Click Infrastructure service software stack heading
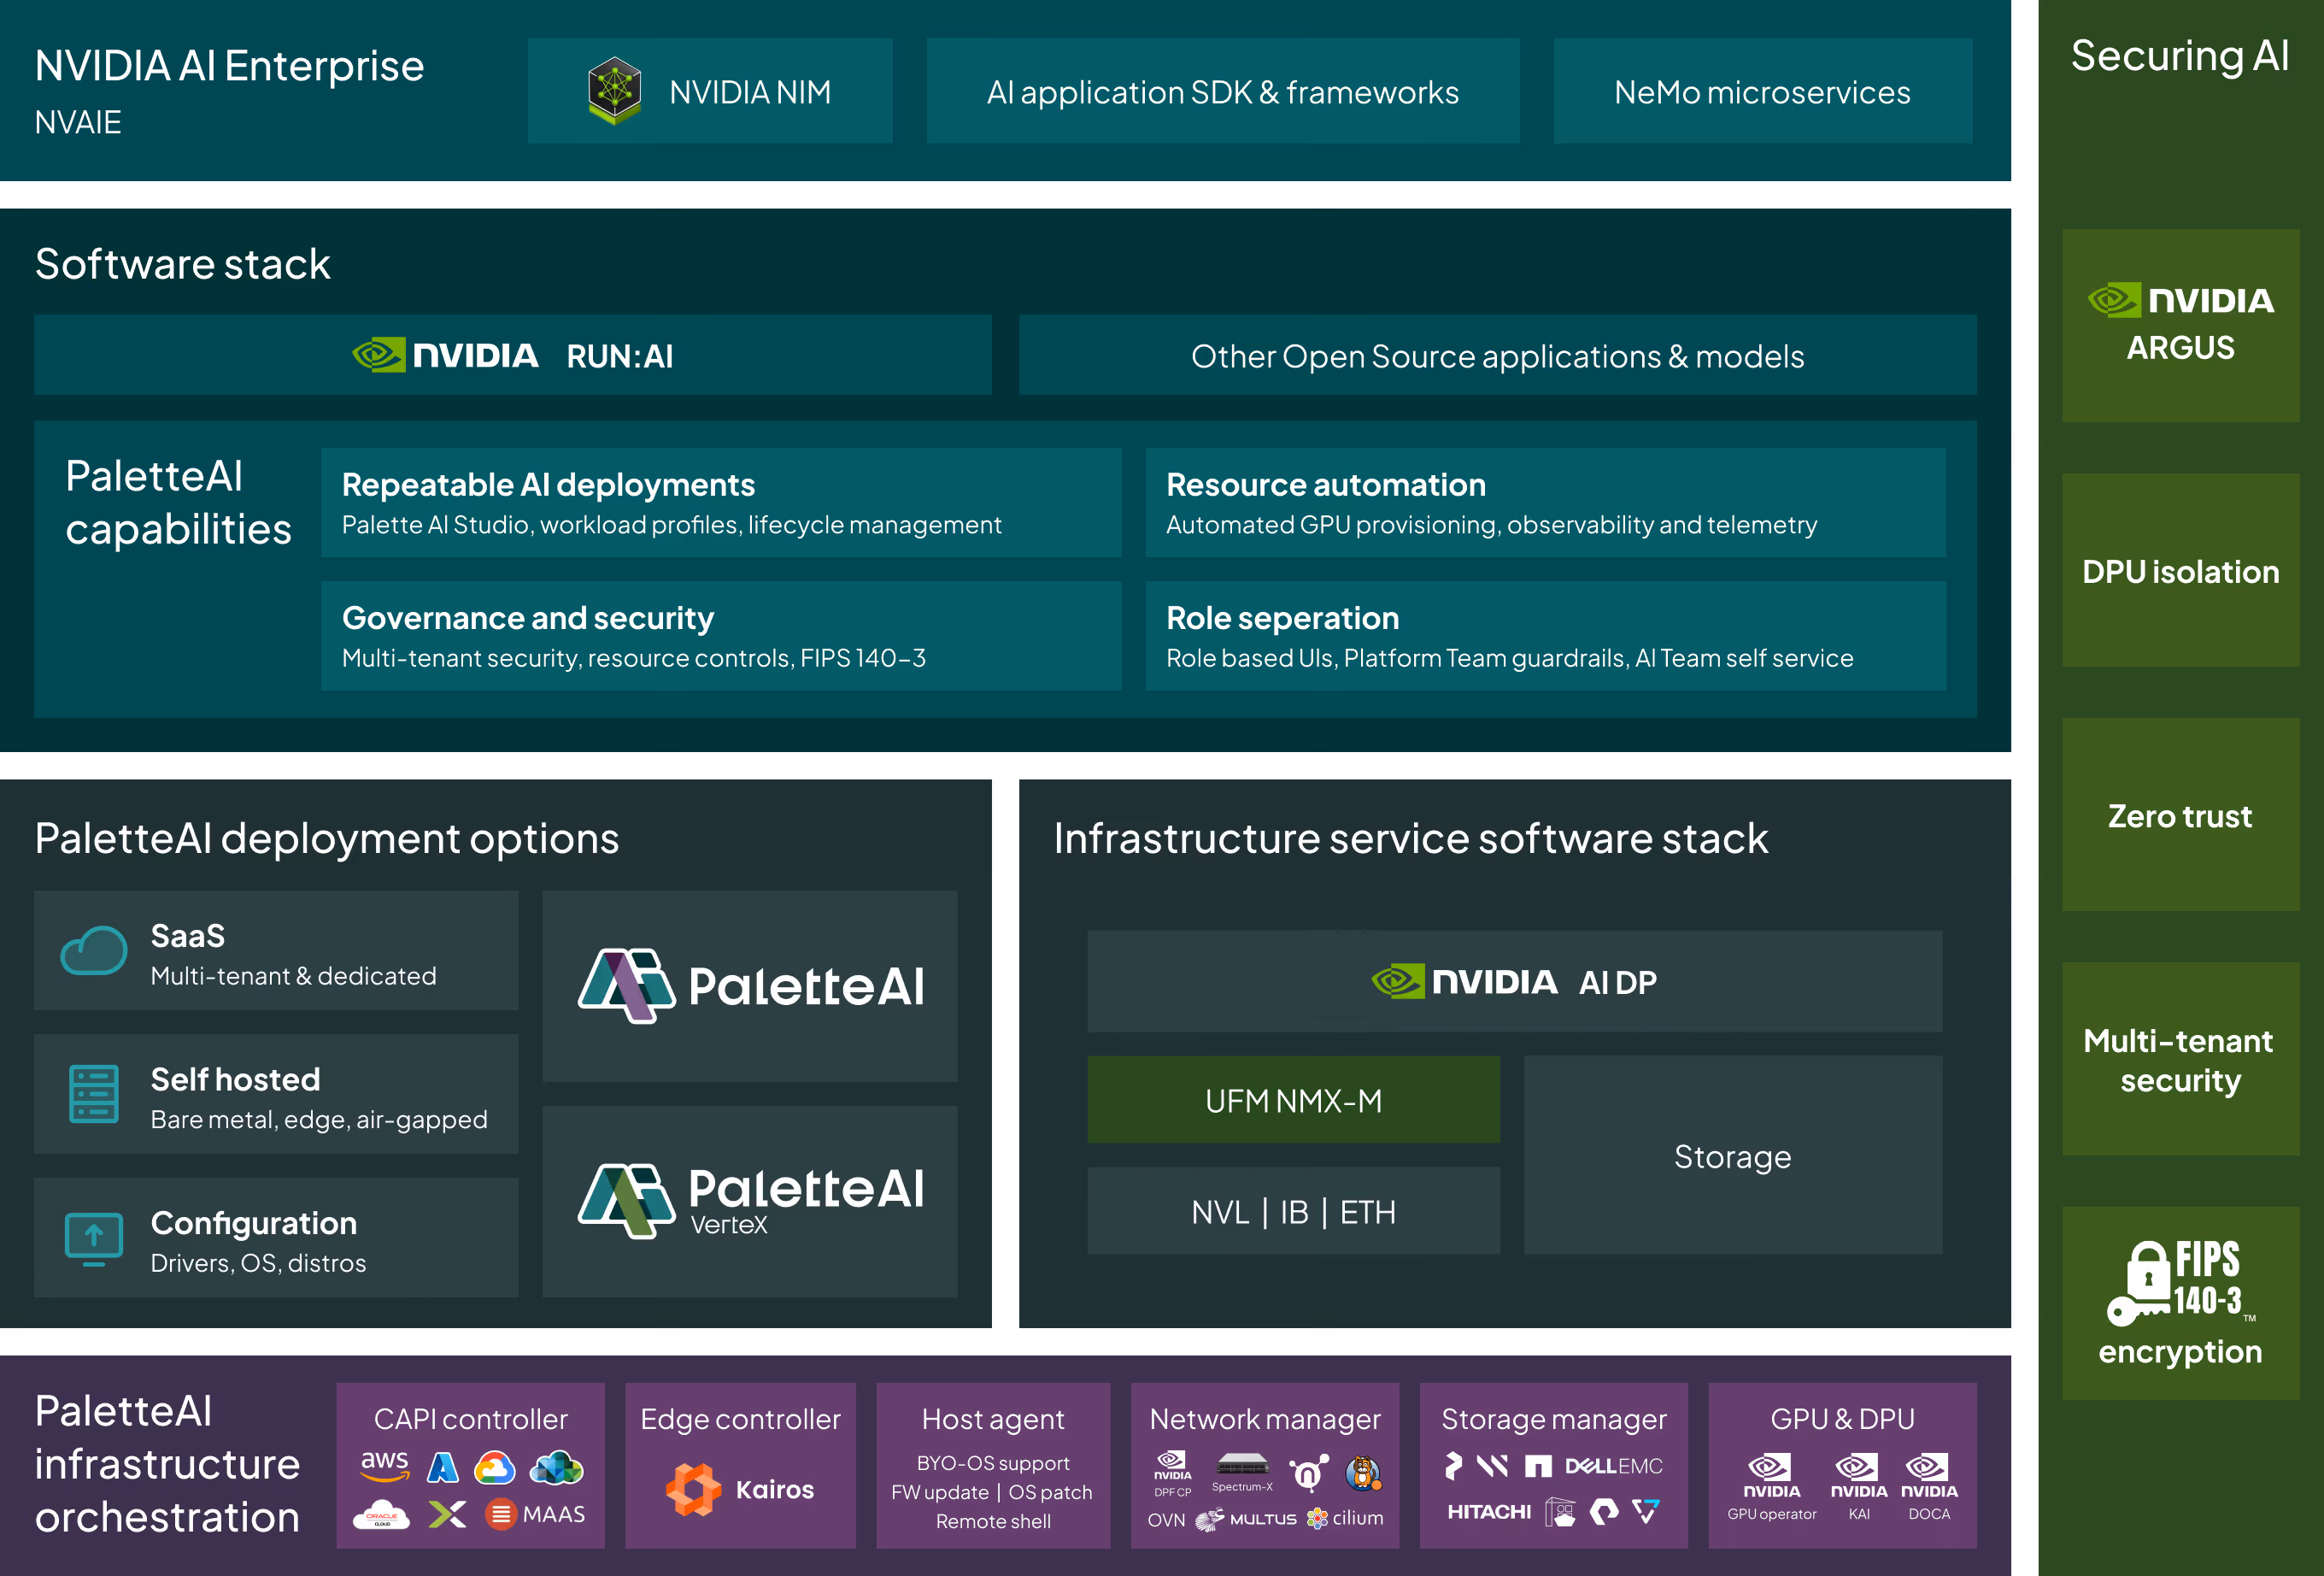Image resolution: width=2324 pixels, height=1576 pixels. [x=1411, y=838]
